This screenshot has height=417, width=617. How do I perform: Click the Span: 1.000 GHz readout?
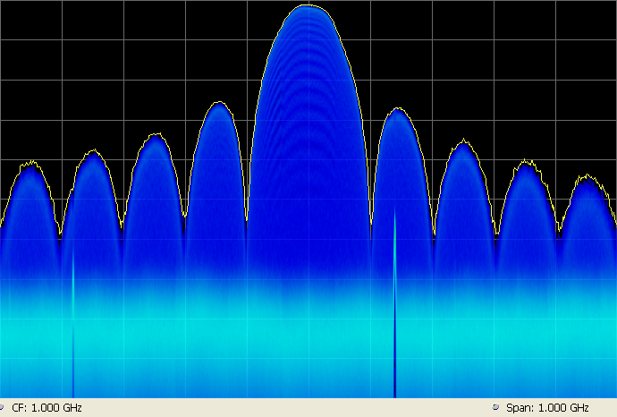(x=547, y=407)
